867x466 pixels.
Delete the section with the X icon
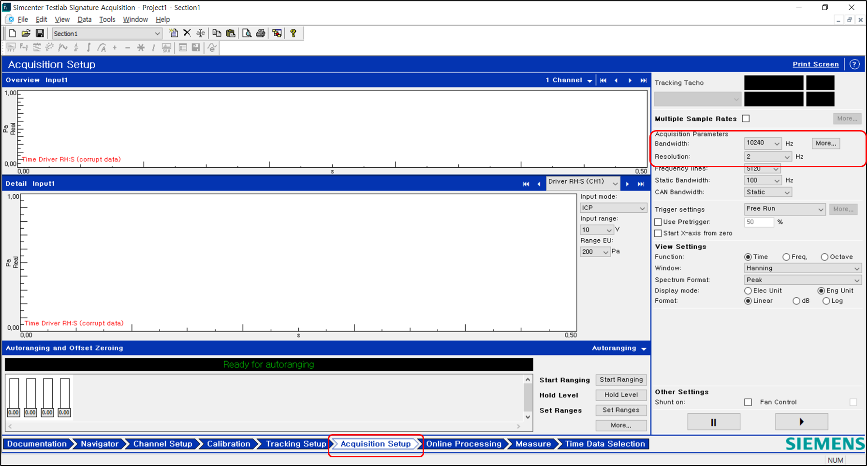pyautogui.click(x=187, y=33)
